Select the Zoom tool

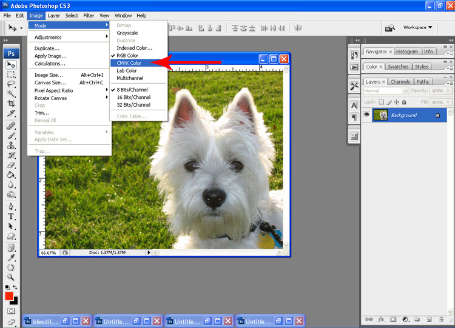click(x=11, y=277)
